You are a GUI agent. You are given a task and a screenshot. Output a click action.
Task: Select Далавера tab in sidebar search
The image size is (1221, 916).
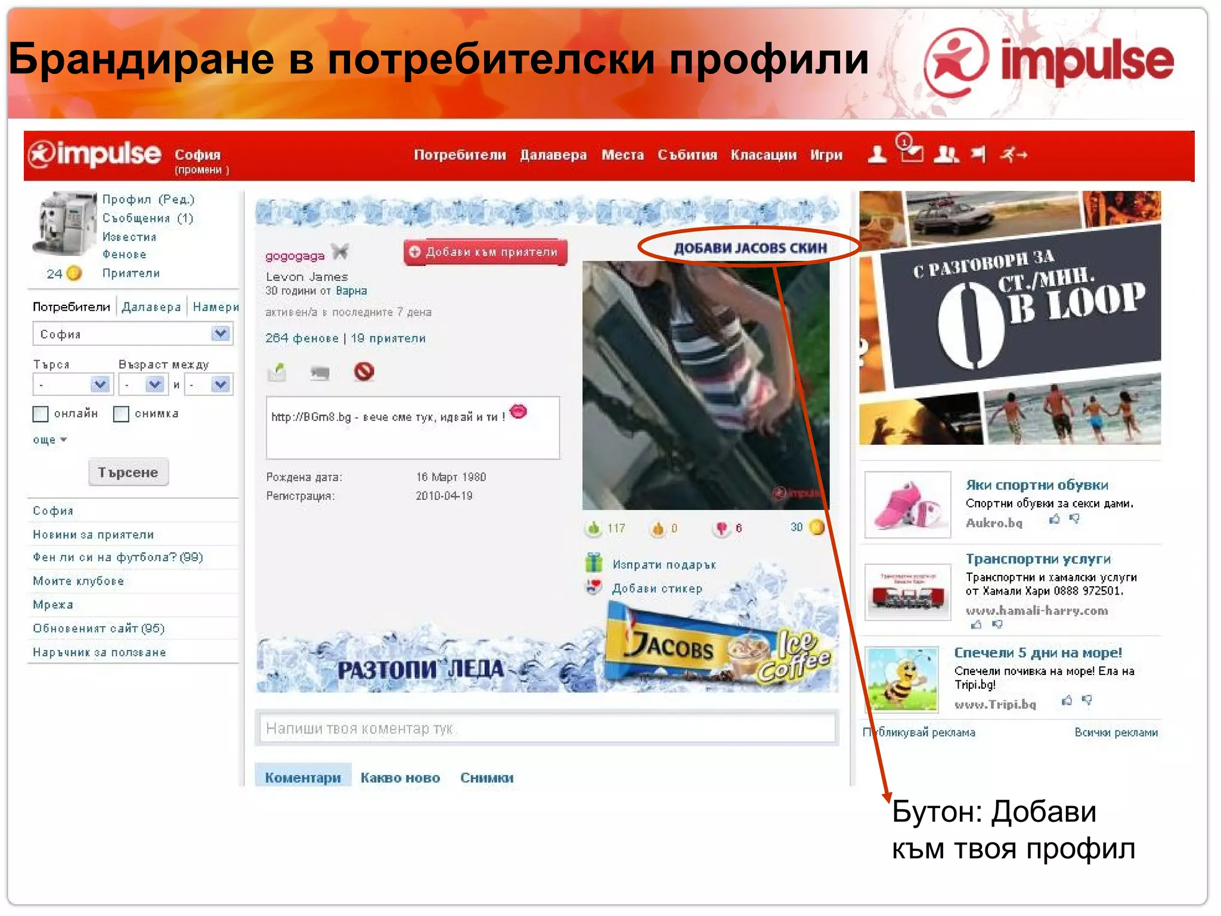pos(151,307)
